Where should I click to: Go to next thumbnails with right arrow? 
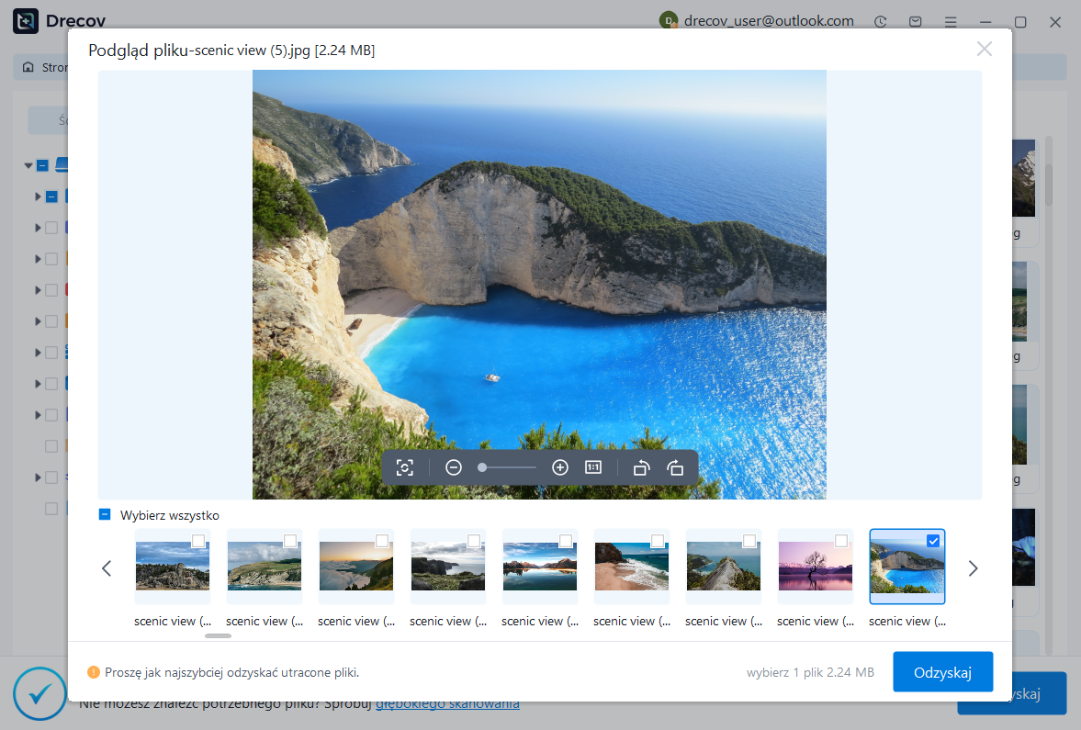974,568
